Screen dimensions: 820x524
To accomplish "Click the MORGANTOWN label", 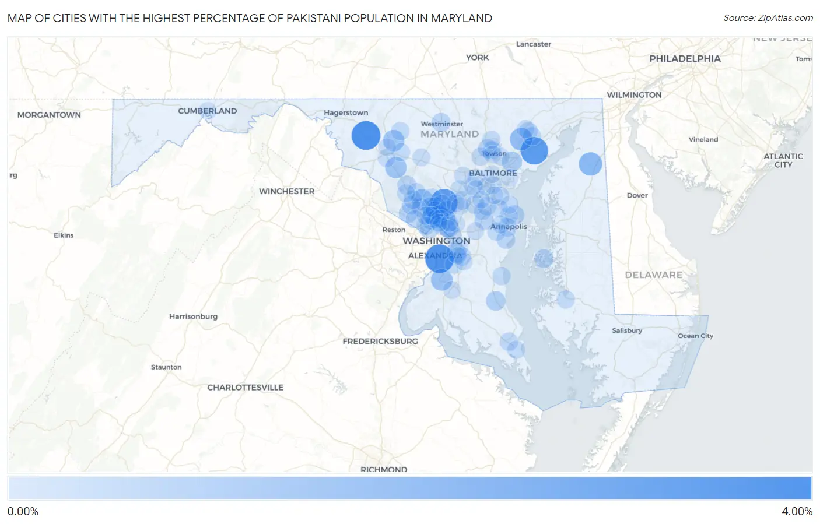I will pos(49,115).
